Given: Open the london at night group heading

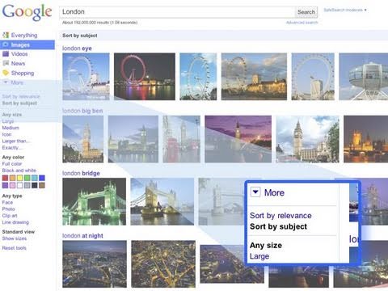Looking at the screenshot, I should (82, 236).
